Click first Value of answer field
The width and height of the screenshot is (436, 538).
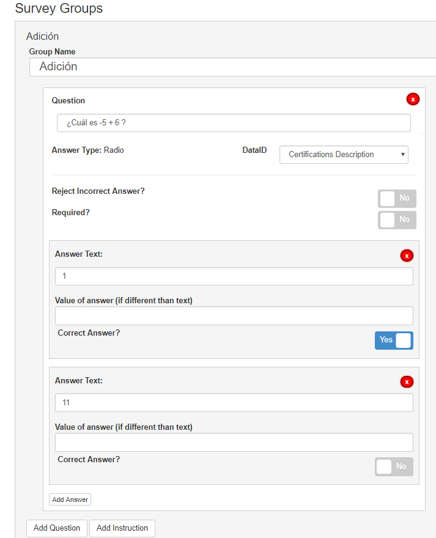234,316
